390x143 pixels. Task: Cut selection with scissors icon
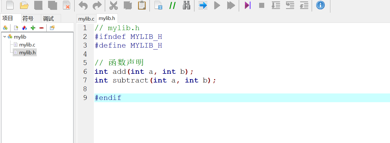tap(114, 5)
